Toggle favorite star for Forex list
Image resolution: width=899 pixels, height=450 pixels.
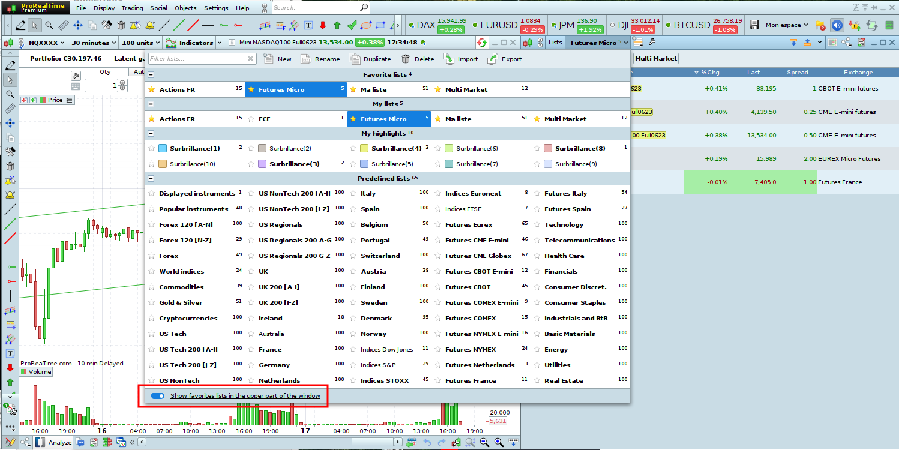coord(151,256)
